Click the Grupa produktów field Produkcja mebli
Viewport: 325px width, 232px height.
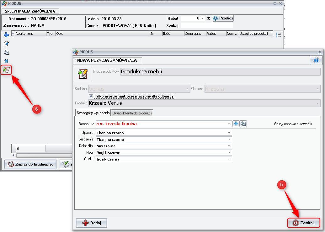pyautogui.click(x=220, y=72)
